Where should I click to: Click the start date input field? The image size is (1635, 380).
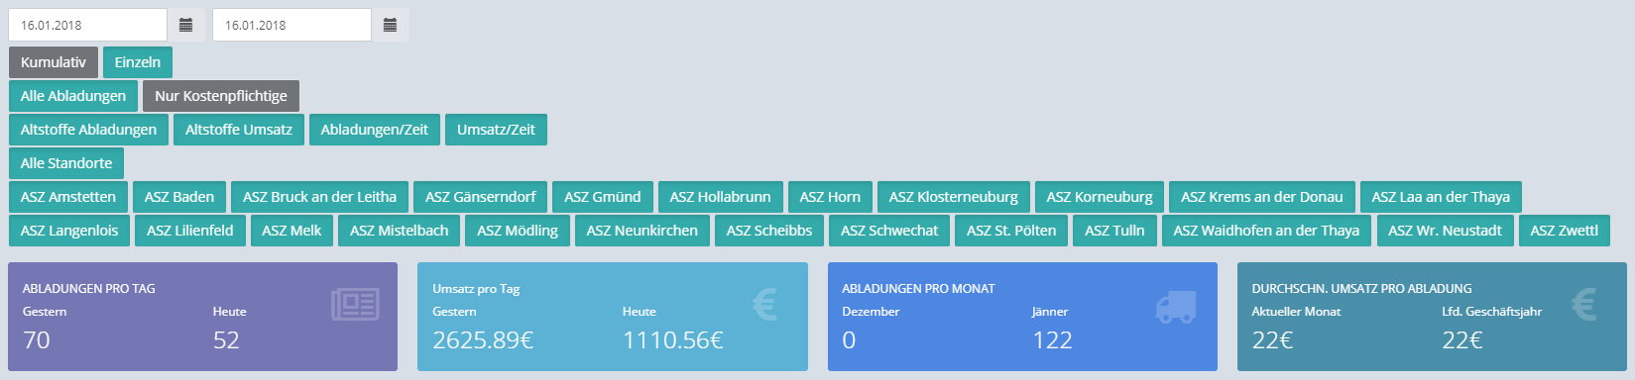point(87,25)
